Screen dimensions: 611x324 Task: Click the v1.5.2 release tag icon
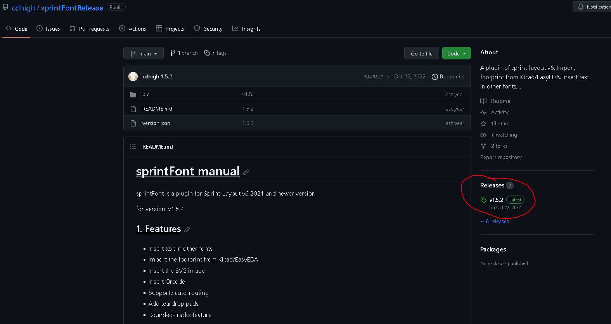(483, 200)
